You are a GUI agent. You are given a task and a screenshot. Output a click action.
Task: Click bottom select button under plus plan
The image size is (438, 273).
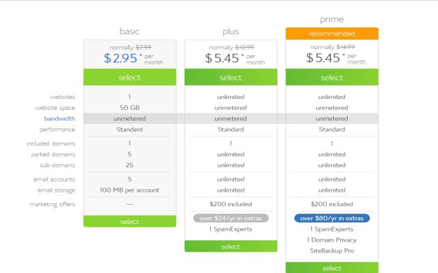(x=231, y=246)
